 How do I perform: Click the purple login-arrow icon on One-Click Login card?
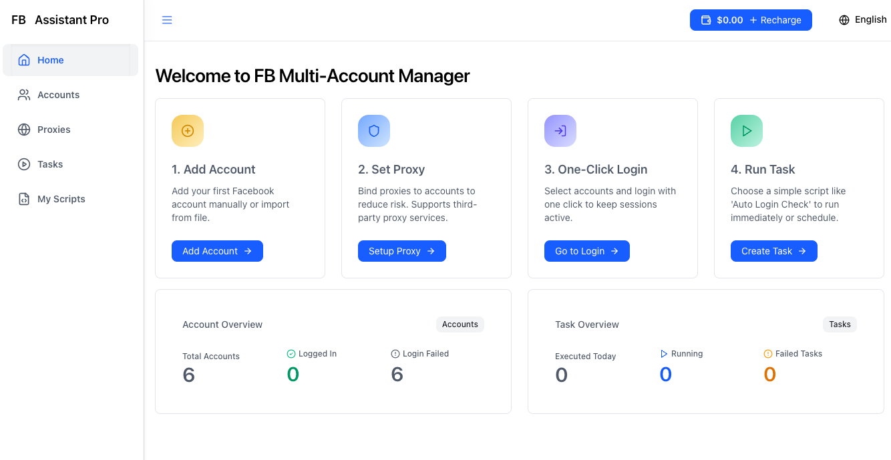(x=560, y=130)
